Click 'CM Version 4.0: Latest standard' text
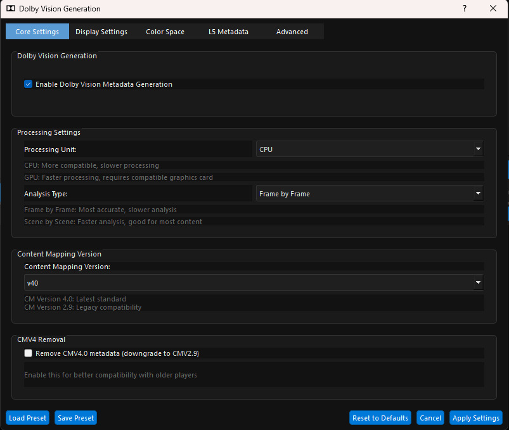 click(75, 299)
